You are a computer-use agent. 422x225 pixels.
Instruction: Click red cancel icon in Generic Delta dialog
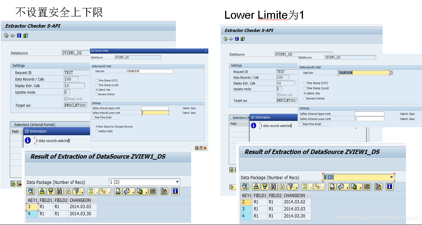coord(205,148)
